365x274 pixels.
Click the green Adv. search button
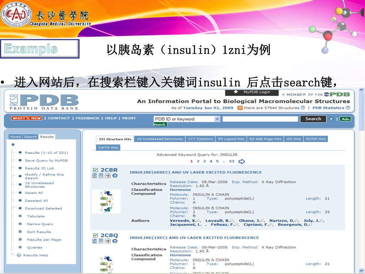coord(345,119)
